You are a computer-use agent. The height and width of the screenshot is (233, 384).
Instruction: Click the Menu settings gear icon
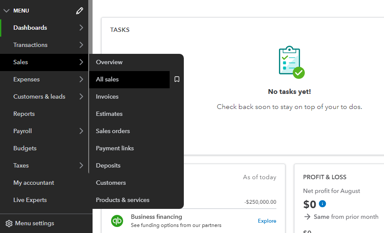[9, 224]
